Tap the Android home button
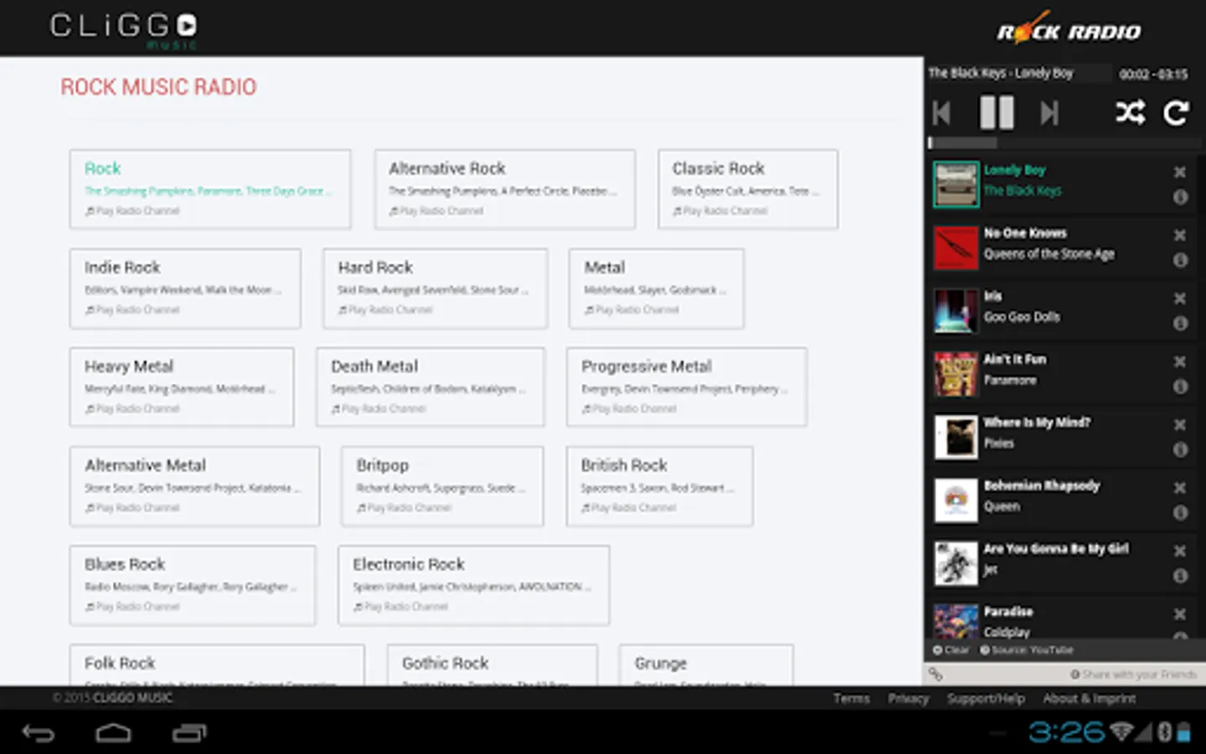 [113, 734]
